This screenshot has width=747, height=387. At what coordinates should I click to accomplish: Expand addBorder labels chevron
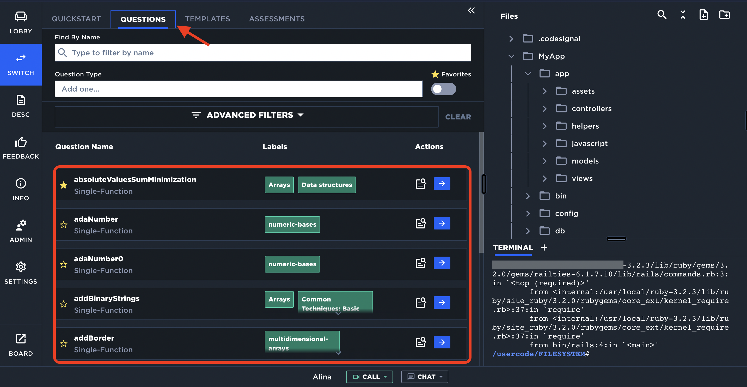[338, 353]
